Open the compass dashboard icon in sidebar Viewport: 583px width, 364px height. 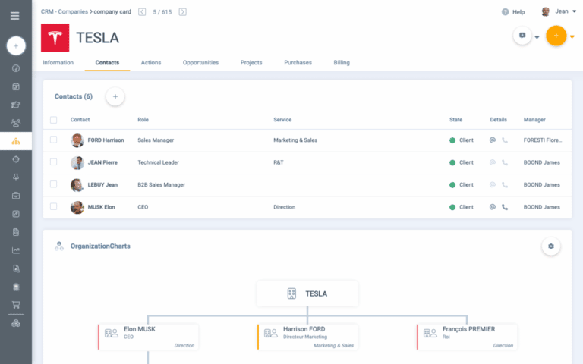[x=16, y=68]
